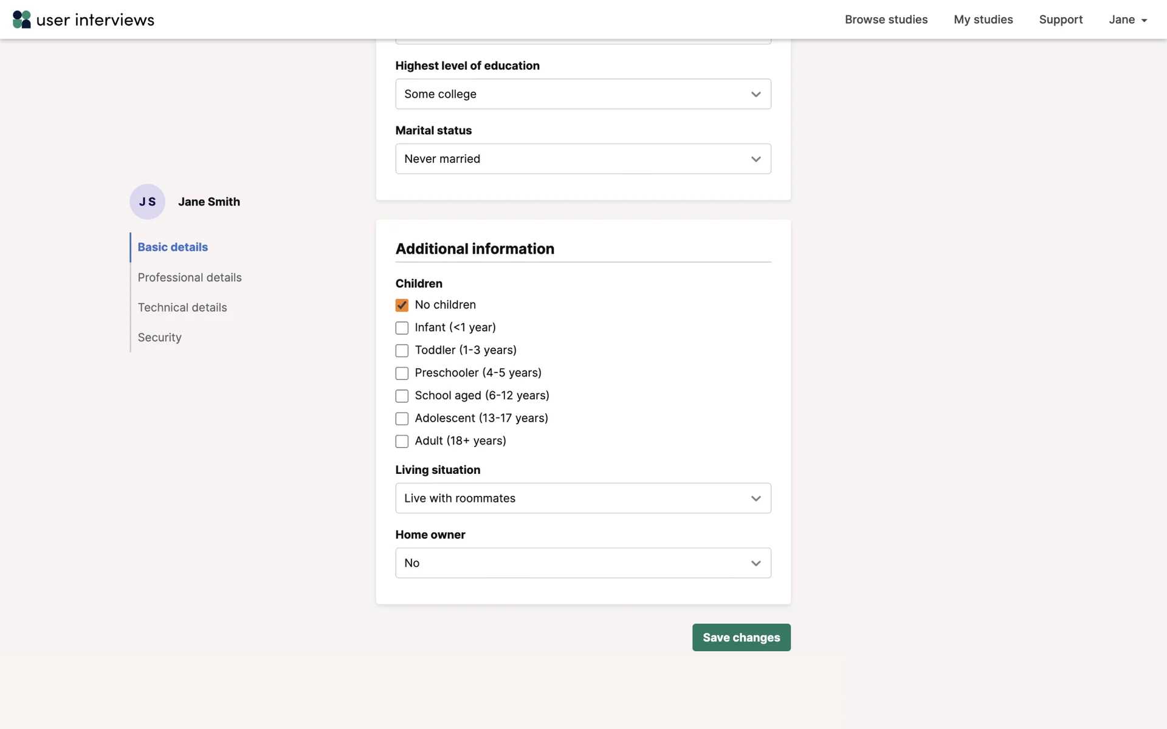Navigate to My studies page
Image resolution: width=1167 pixels, height=729 pixels.
coord(983,19)
